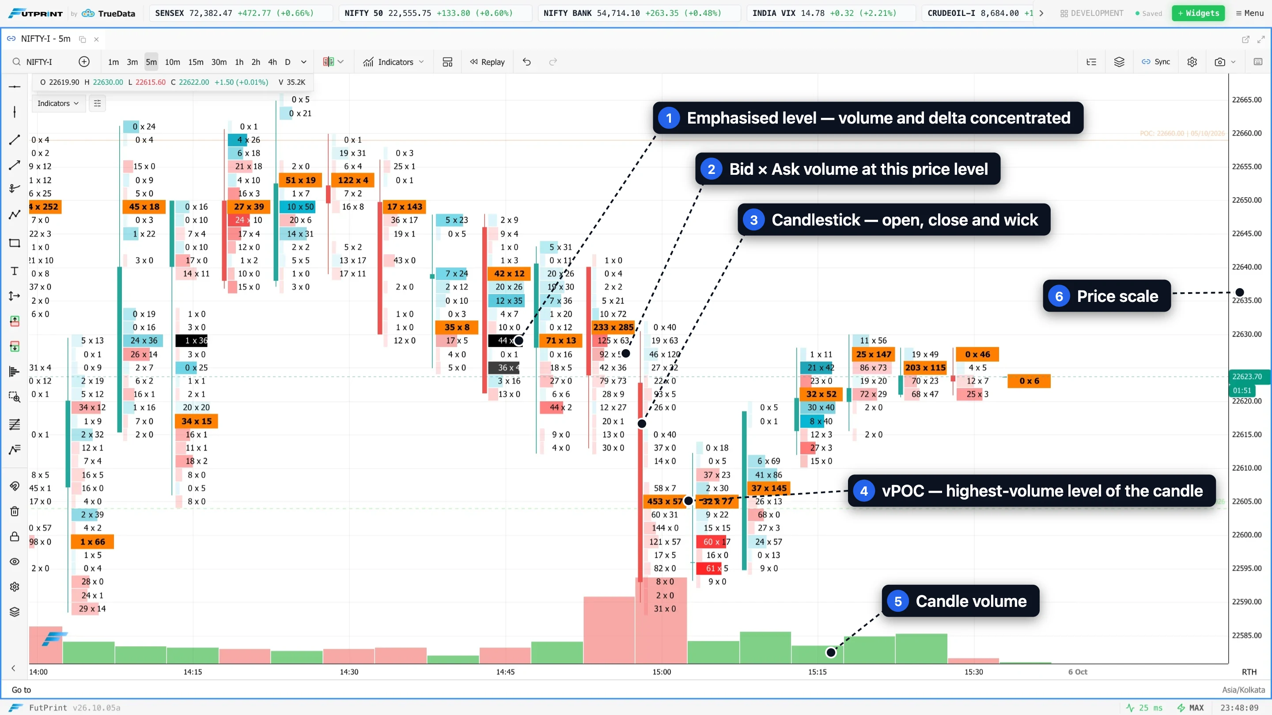Select the volume profile tool
This screenshot has width=1272, height=715.
pos(14,372)
